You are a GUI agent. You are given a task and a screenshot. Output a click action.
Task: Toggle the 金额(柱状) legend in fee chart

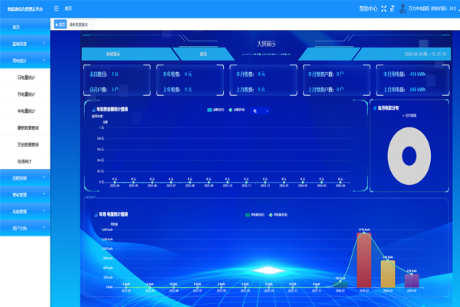click(215, 111)
